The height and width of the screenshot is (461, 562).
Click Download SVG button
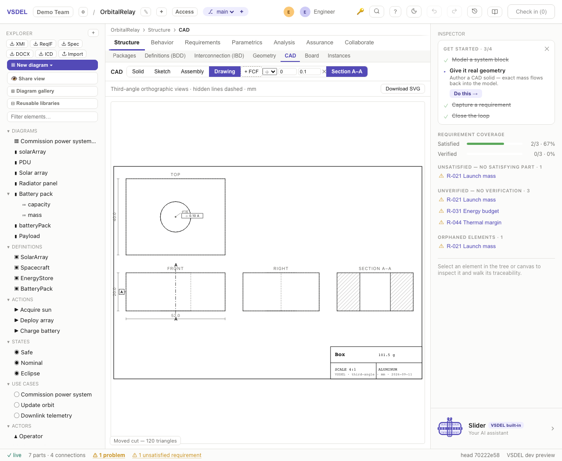tap(403, 89)
